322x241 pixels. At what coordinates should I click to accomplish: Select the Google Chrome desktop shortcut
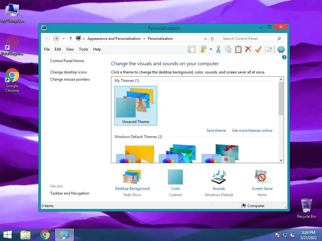pyautogui.click(x=12, y=80)
